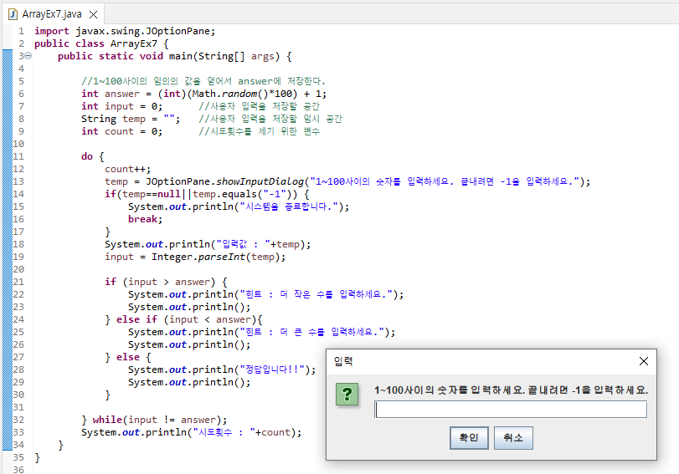The width and height of the screenshot is (679, 474).
Task: Cancel the dialog with 취소 button
Action: 513,438
